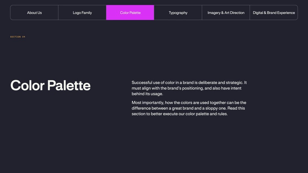308x173 pixels.
Task: Open Imagery & Art Direction tab
Action: click(x=226, y=12)
